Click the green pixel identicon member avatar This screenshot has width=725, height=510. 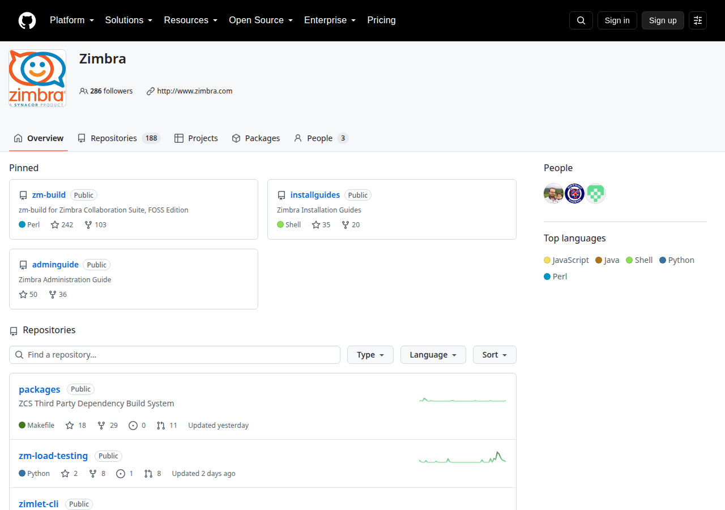596,194
